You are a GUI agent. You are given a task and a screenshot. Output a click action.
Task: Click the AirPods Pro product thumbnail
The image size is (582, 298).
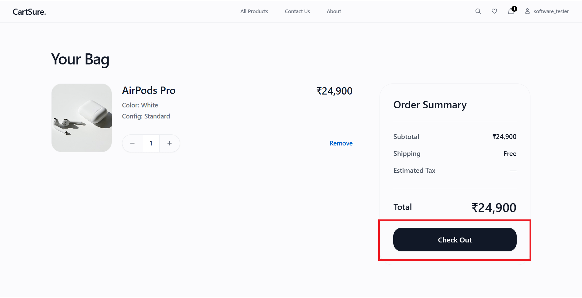82,118
